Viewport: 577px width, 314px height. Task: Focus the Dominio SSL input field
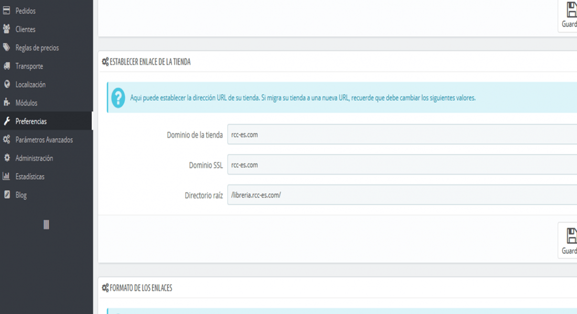coord(402,165)
